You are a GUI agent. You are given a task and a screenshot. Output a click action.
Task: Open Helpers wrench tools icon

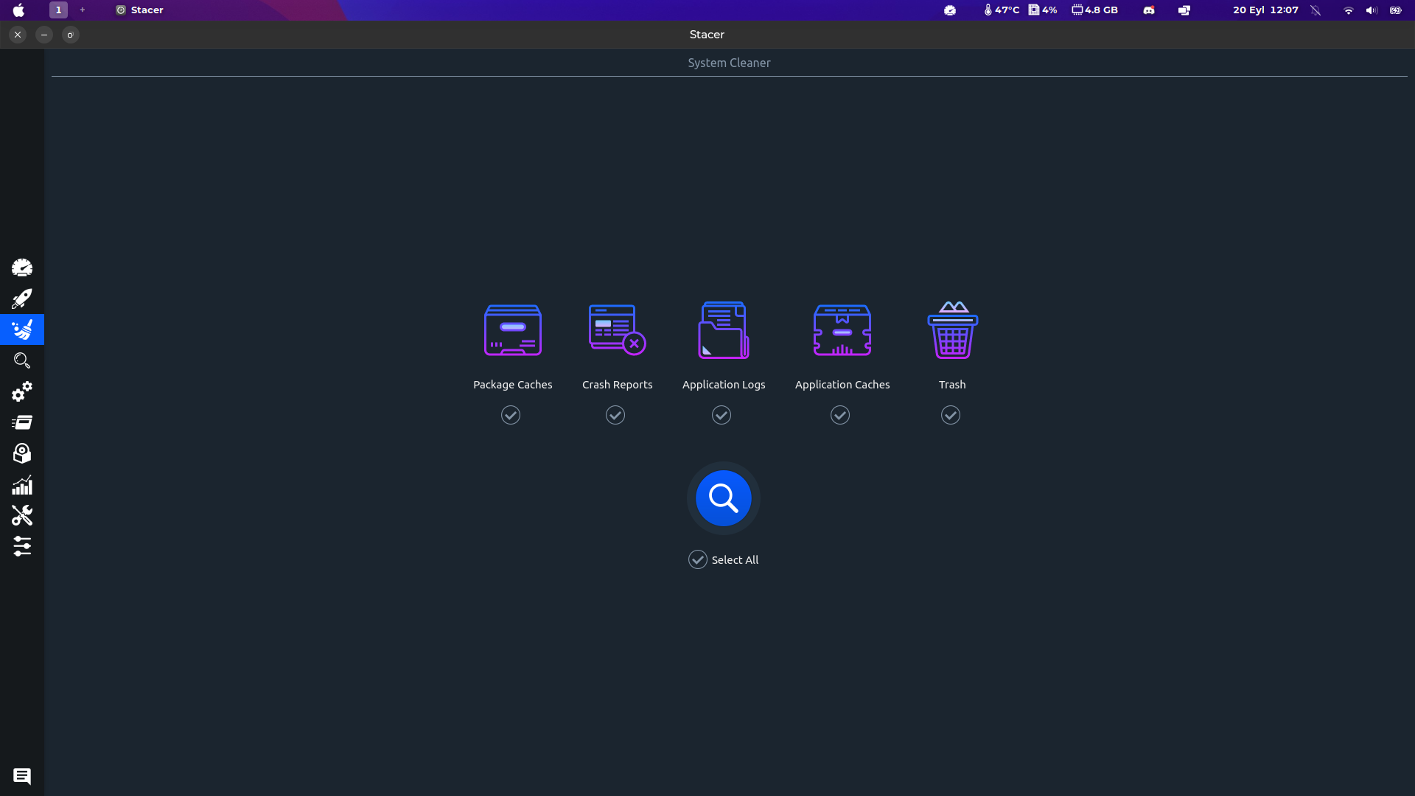[22, 515]
